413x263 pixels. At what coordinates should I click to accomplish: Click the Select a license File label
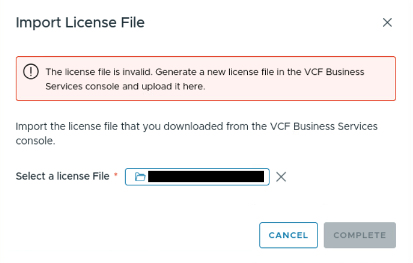62,176
